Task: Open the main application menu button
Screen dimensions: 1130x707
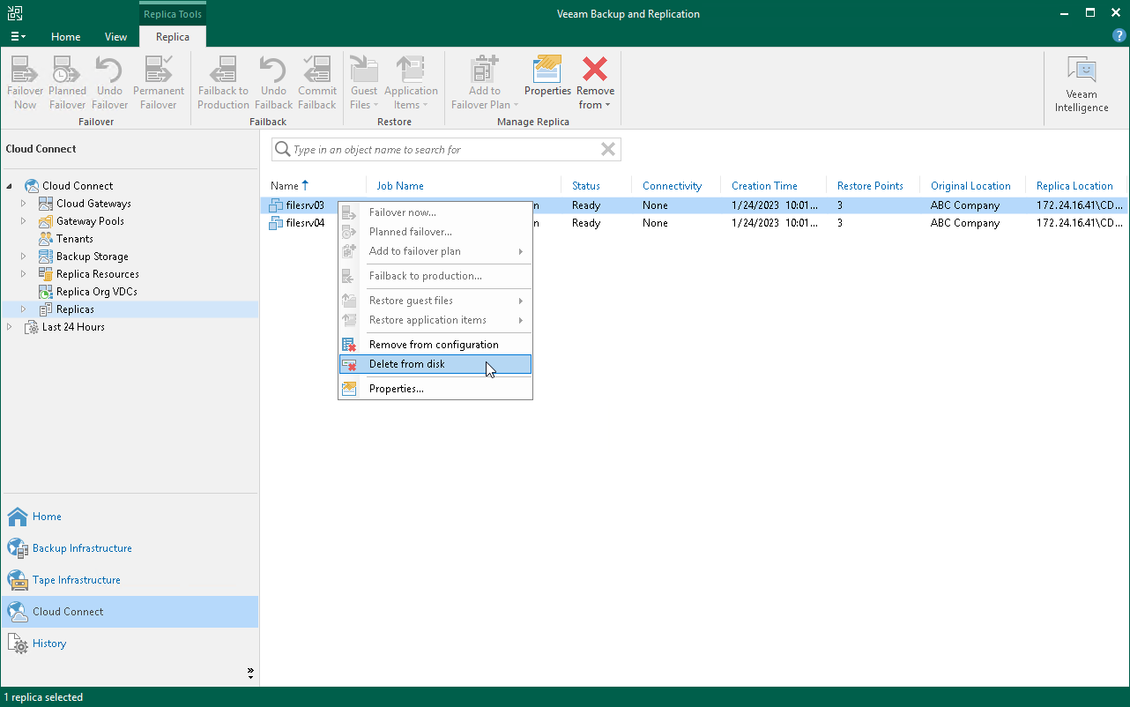Action: (x=18, y=37)
